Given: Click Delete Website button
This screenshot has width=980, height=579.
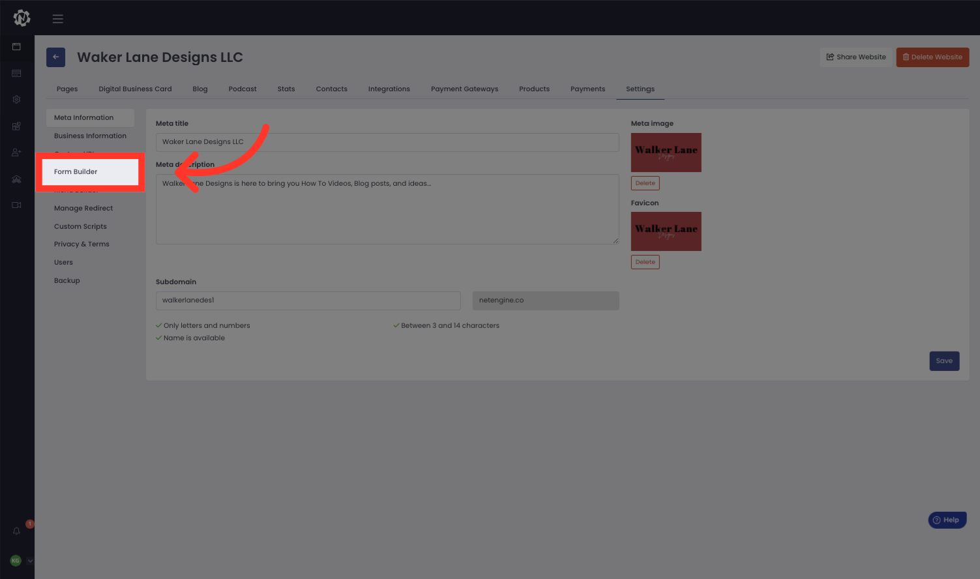Looking at the screenshot, I should click(x=932, y=57).
